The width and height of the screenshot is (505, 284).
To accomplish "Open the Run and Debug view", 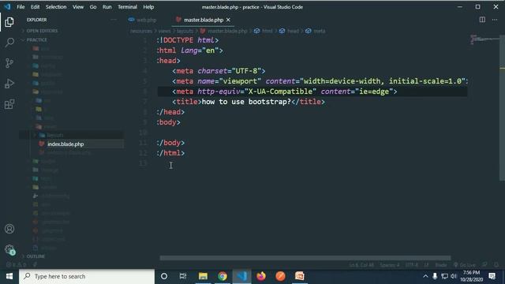I will [9, 84].
